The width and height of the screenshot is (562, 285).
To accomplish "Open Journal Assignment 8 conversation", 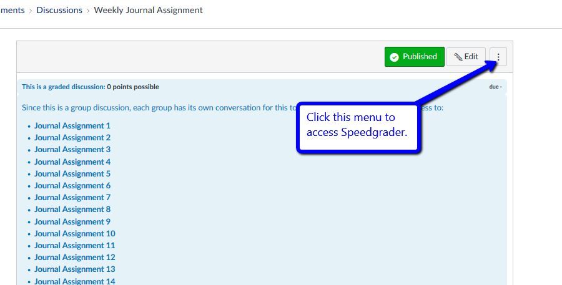I will click(72, 210).
